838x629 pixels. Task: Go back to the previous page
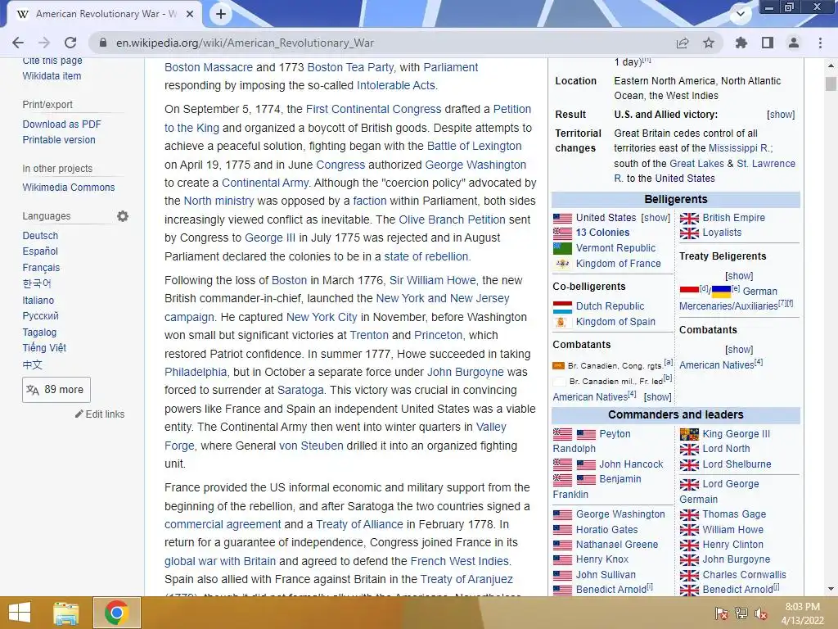[x=18, y=43]
